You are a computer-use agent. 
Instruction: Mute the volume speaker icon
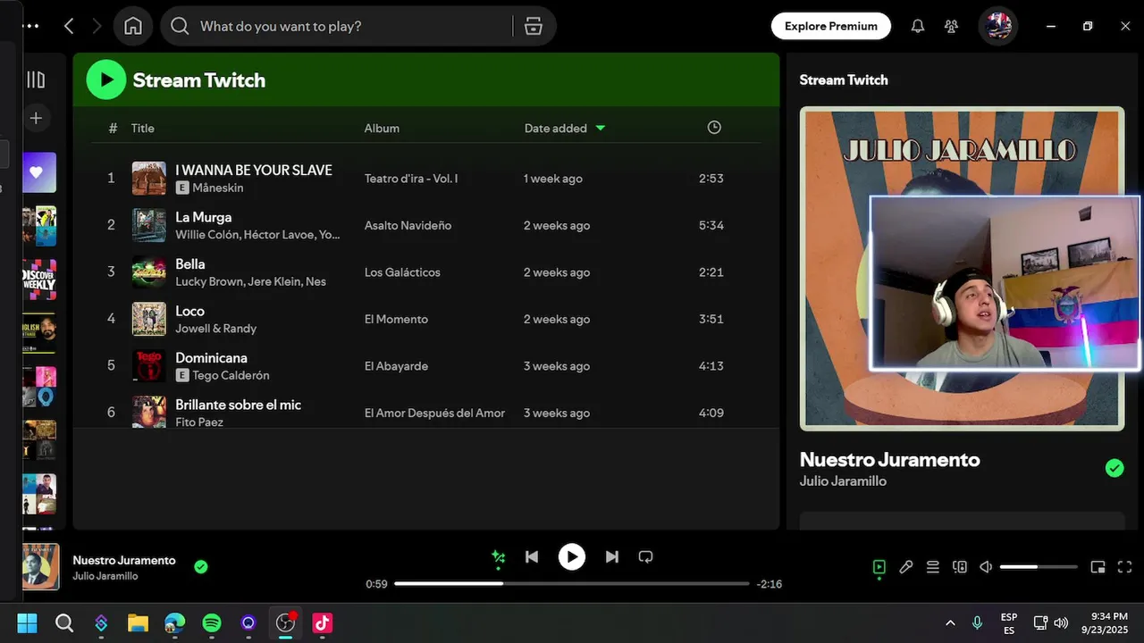[986, 567]
